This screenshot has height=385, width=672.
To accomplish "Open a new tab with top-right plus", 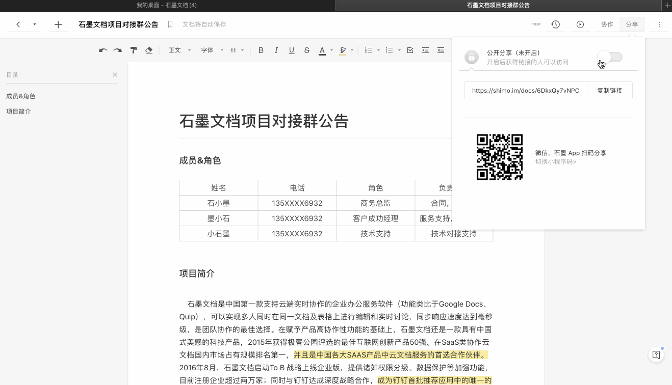I will click(667, 5).
